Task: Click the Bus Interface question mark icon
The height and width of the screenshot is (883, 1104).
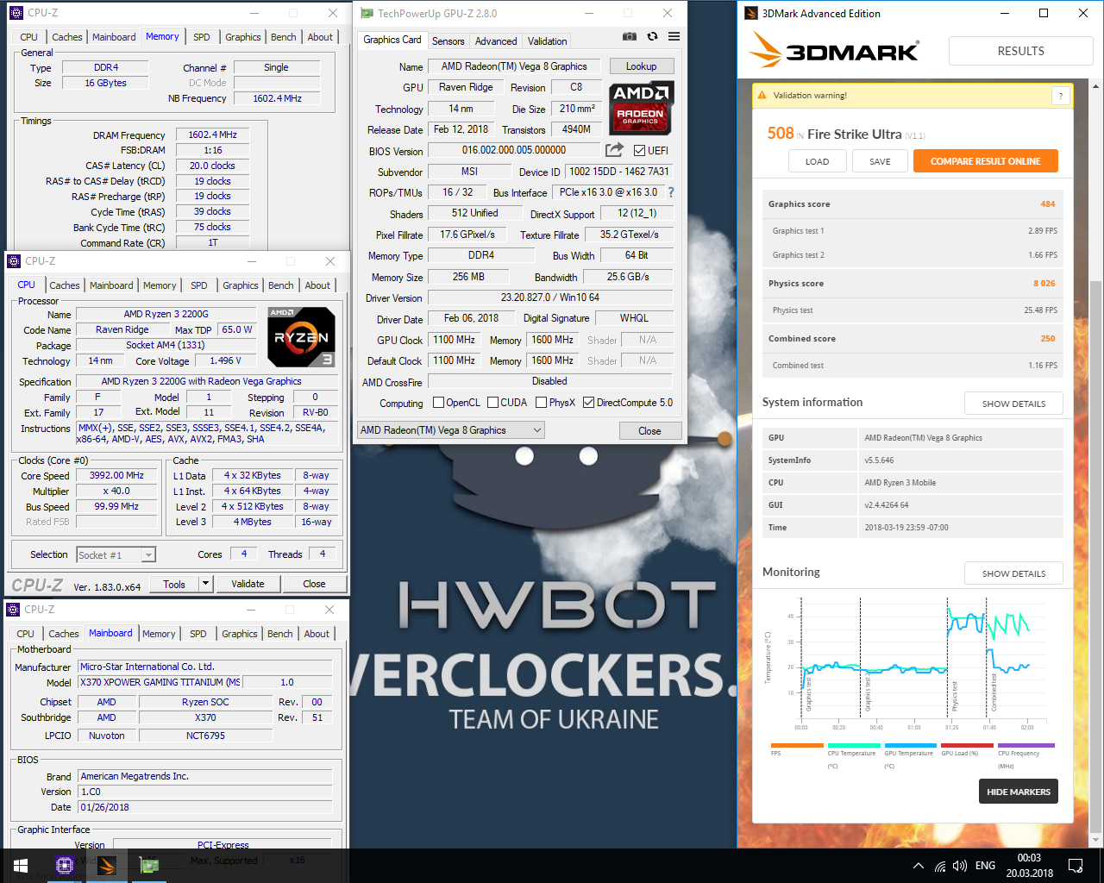Action: [671, 192]
